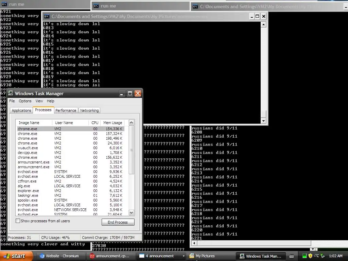The height and width of the screenshot is (261, 348).
Task: Select the svchost.exe row with NETWORK SERVICE user
Action: (x=70, y=210)
